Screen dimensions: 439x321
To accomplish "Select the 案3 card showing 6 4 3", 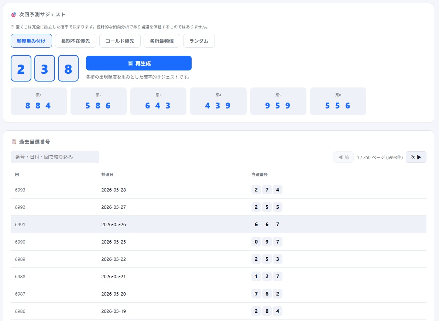I will 158,101.
